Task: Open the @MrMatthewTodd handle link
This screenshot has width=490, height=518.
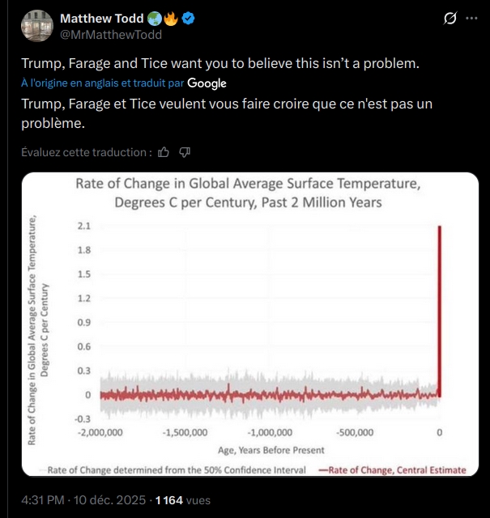Action: tap(111, 34)
